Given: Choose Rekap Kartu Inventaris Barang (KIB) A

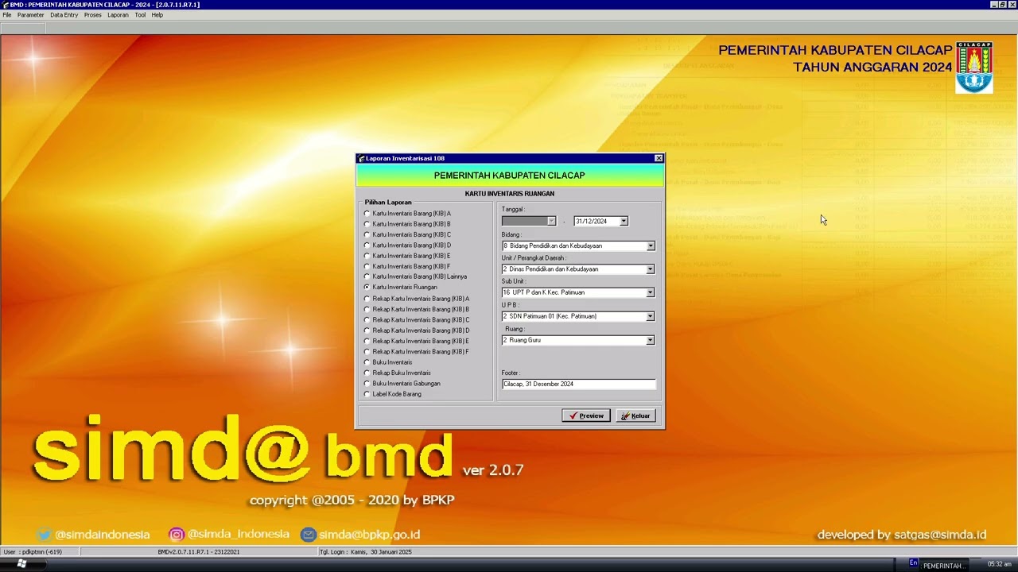Looking at the screenshot, I should tap(417, 299).
